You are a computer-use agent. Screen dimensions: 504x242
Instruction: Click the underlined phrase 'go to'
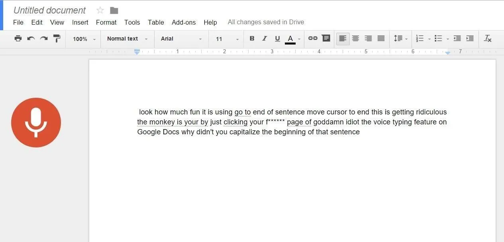[243, 112]
